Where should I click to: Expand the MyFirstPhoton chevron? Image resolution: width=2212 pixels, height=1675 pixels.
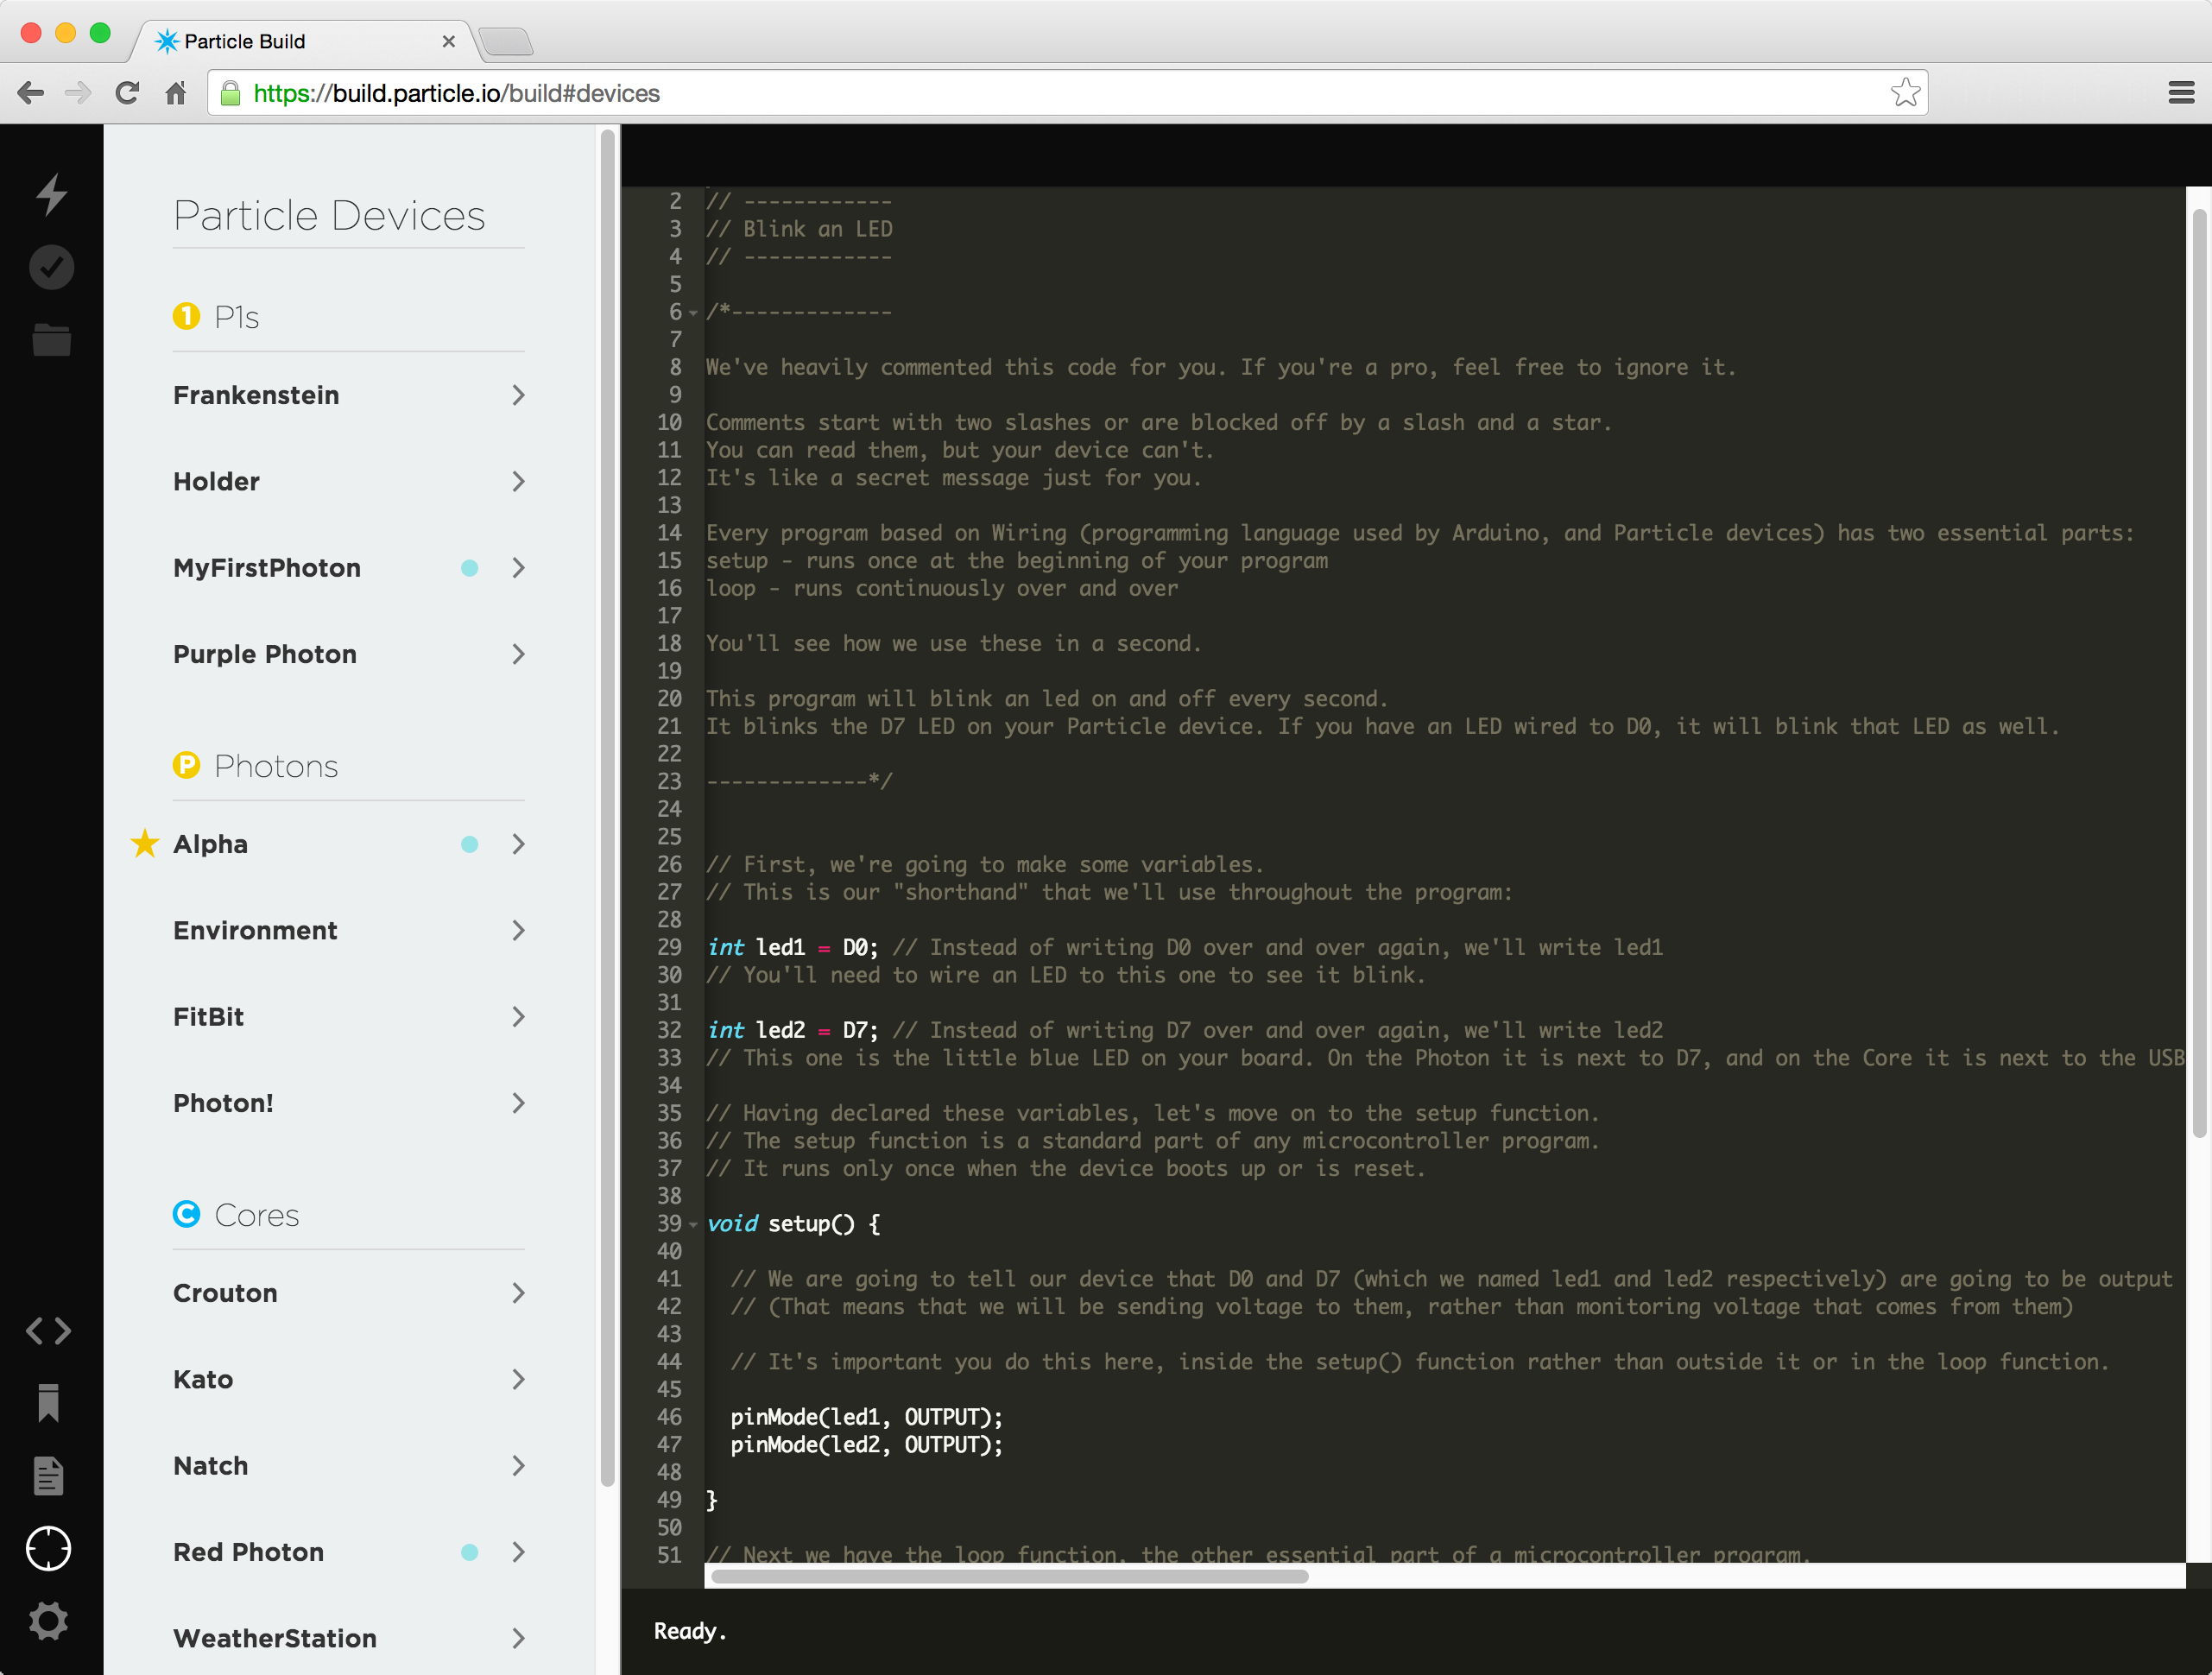tap(518, 568)
